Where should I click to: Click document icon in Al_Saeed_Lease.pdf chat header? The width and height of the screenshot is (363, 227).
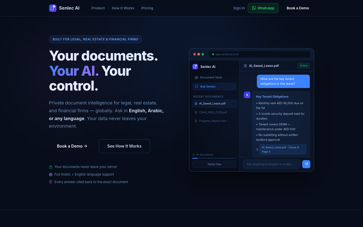point(245,66)
